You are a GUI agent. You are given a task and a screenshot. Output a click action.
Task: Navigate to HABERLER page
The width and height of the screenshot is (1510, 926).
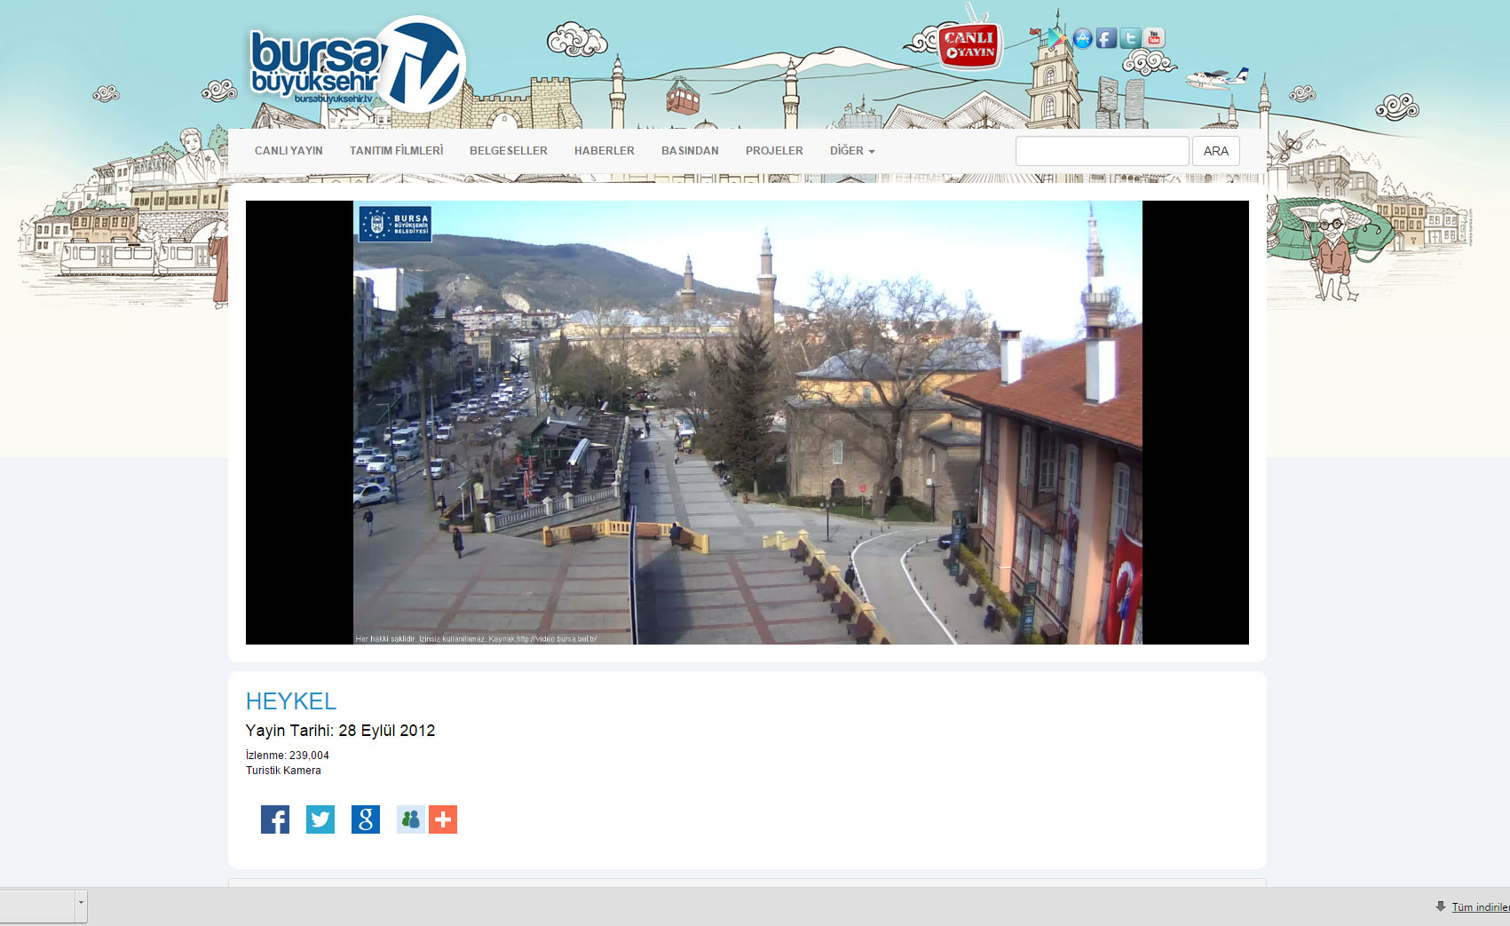pos(605,151)
